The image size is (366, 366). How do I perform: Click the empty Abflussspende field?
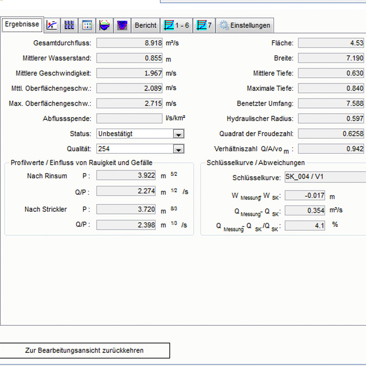pos(129,118)
